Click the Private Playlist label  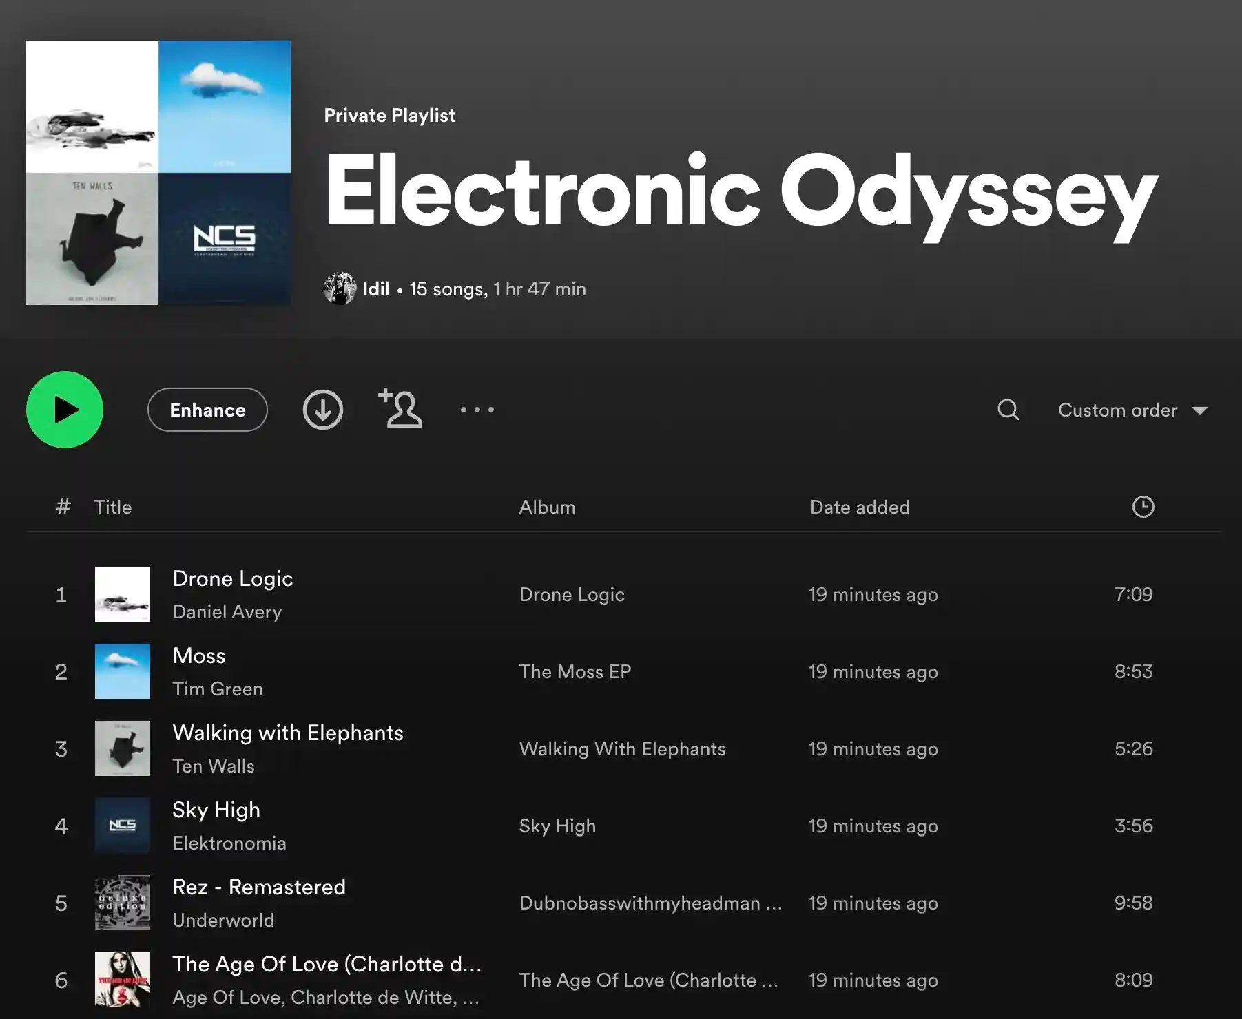390,116
